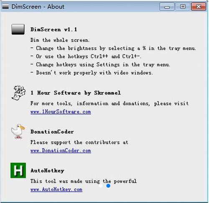This screenshot has height=203, width=209.
Task: Minimize the DimScreen About window
Action: click(x=167, y=7)
